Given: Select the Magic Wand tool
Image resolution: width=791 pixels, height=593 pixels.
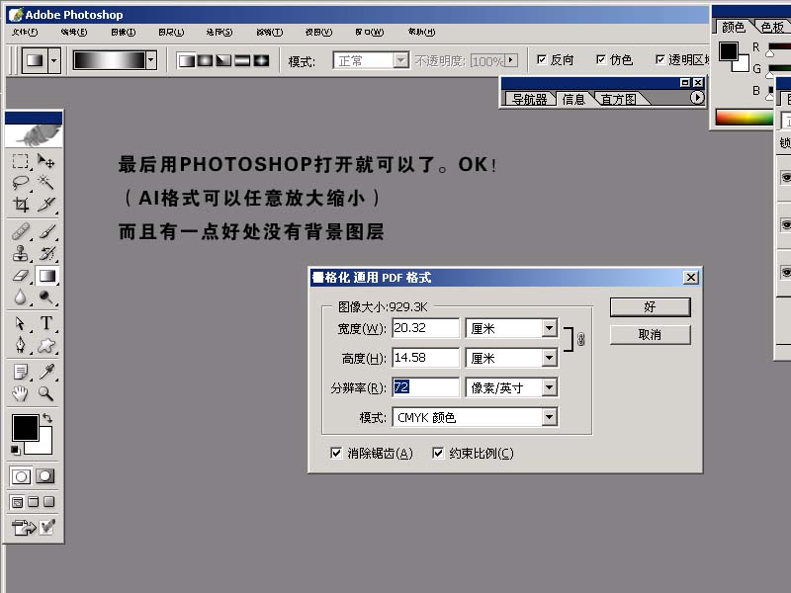Looking at the screenshot, I should pyautogui.click(x=46, y=182).
